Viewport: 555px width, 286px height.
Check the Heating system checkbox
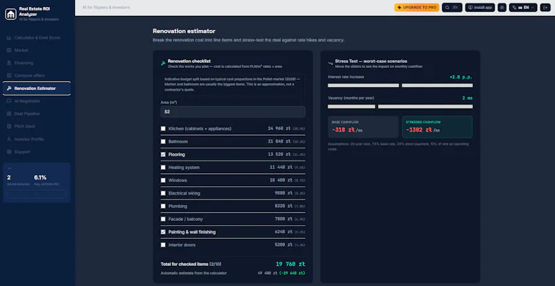[163, 167]
